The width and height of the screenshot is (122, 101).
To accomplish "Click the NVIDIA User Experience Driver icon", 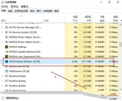I will coord(7,57).
